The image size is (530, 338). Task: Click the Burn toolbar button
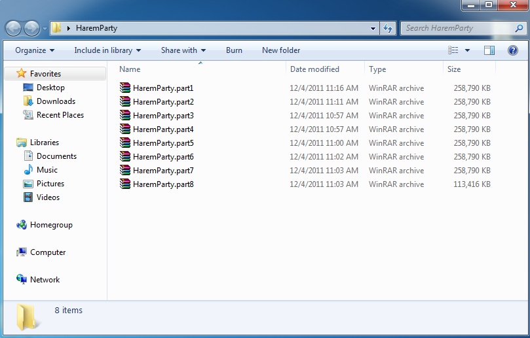click(x=234, y=50)
